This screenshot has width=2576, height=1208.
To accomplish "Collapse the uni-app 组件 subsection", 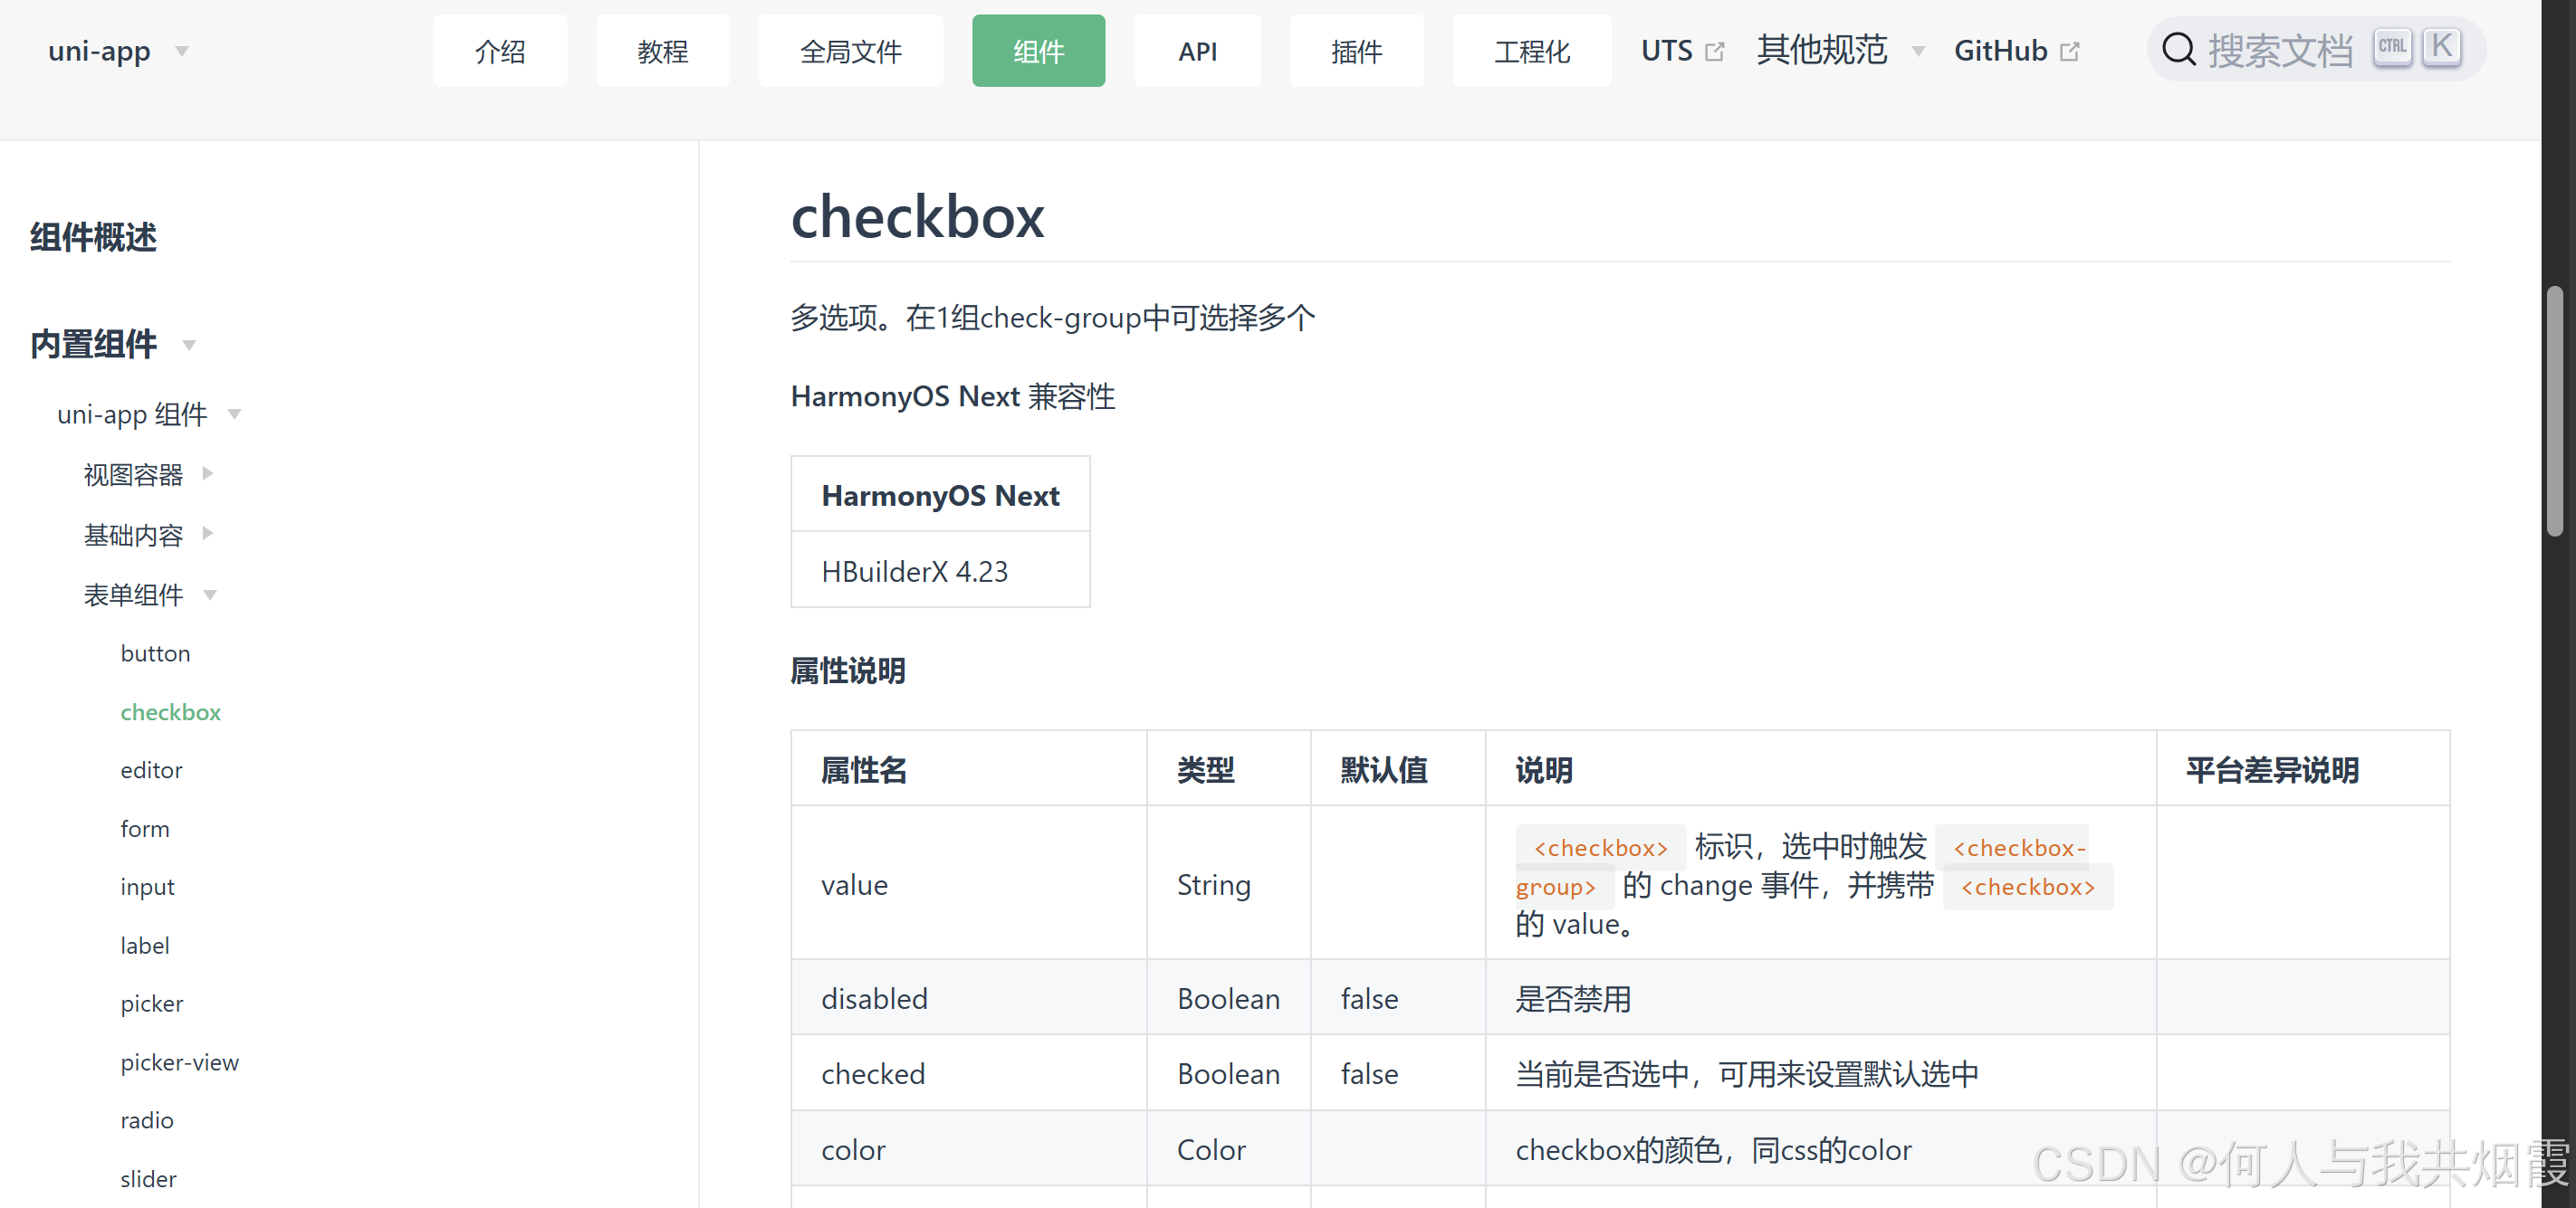I will coord(234,414).
